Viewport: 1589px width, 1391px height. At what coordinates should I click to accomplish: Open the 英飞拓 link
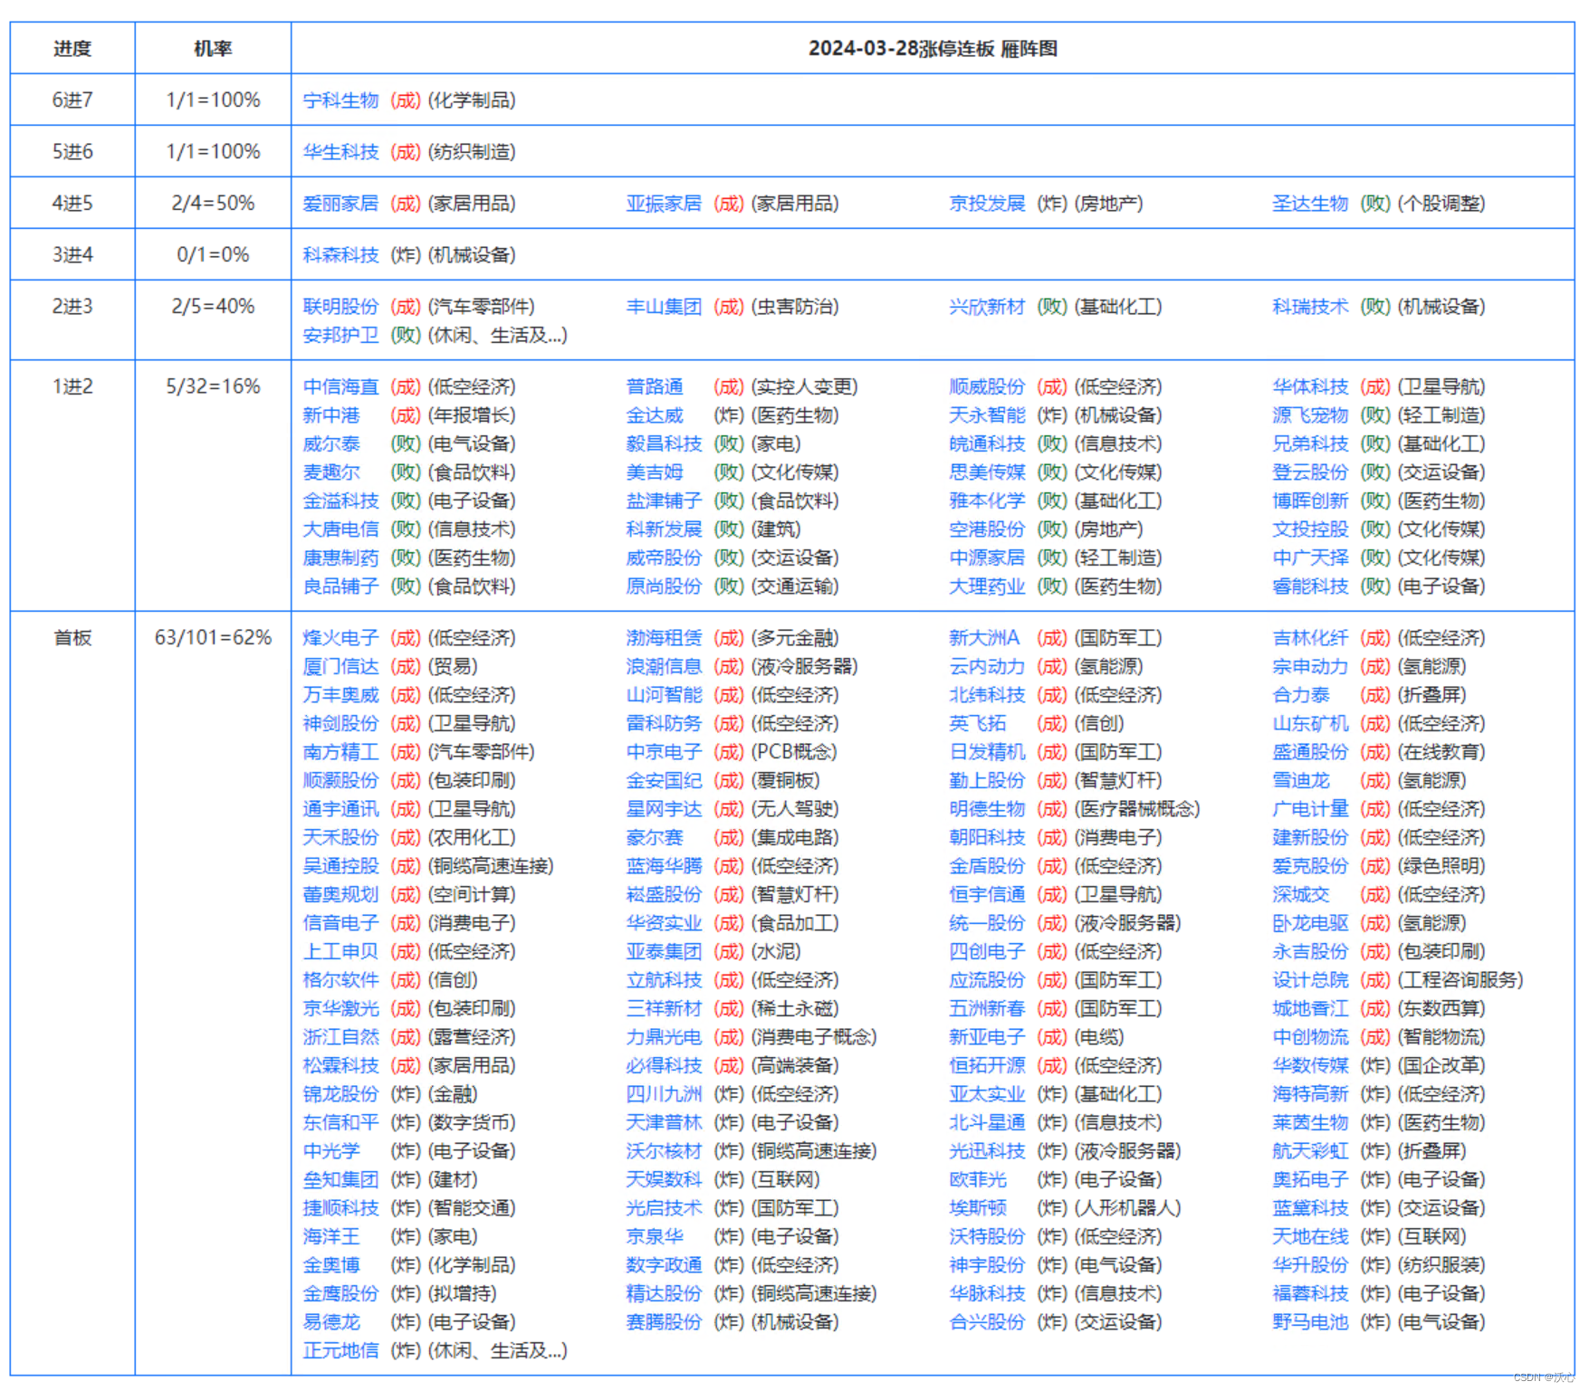pyautogui.click(x=978, y=724)
